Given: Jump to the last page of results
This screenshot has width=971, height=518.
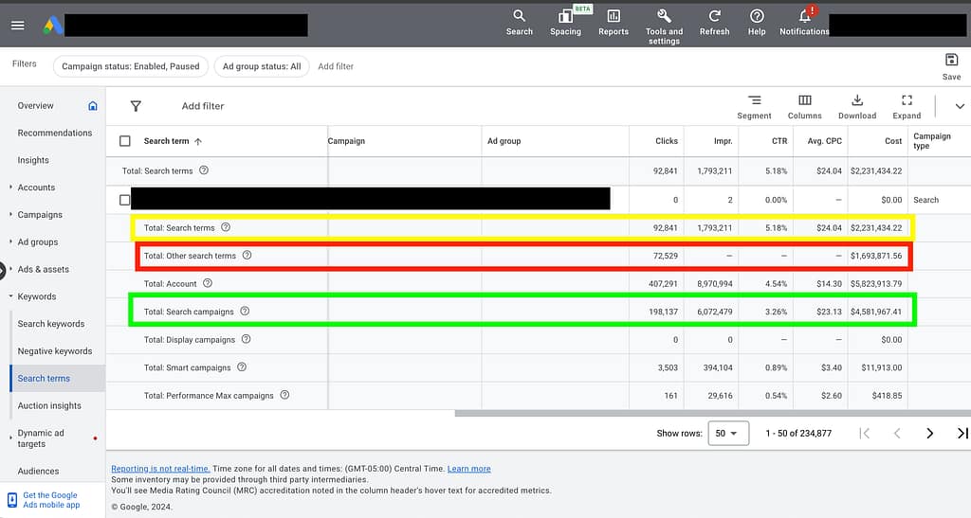Looking at the screenshot, I should coord(962,434).
